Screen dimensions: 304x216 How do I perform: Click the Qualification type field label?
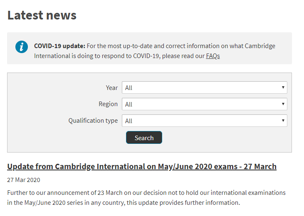point(93,121)
